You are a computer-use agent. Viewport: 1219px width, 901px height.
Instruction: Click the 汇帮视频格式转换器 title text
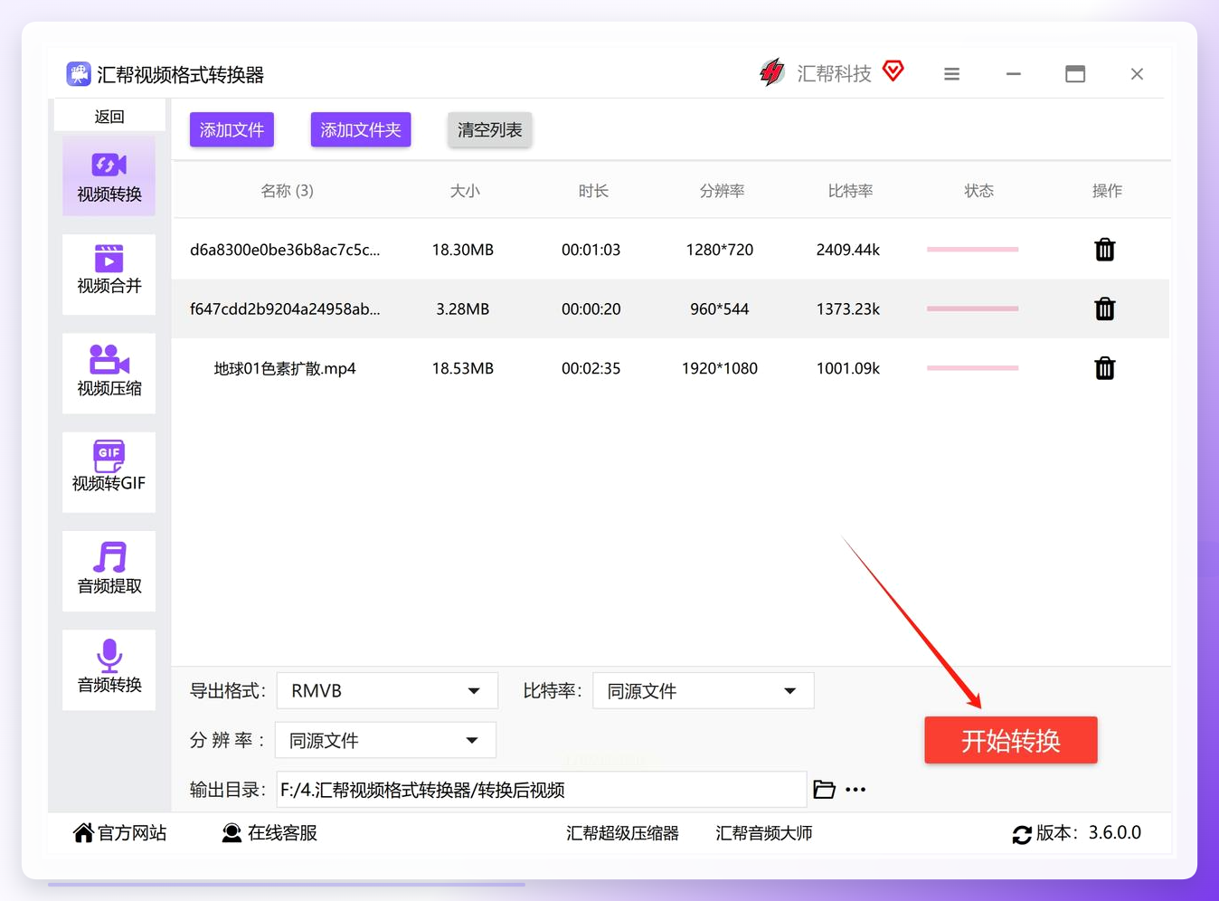point(181,74)
